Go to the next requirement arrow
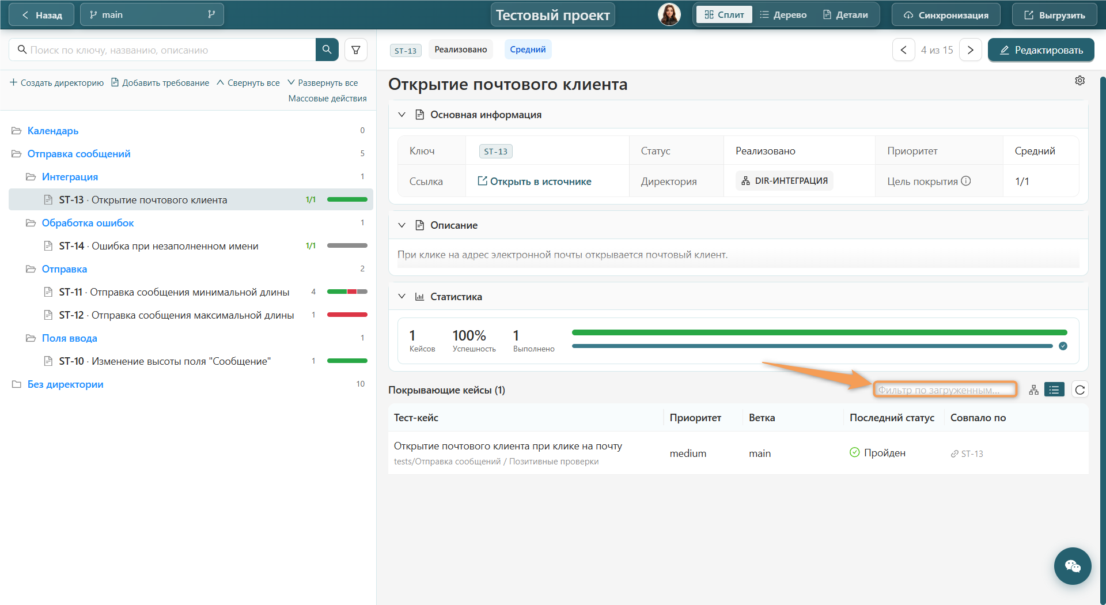1106x605 pixels. pyautogui.click(x=971, y=50)
